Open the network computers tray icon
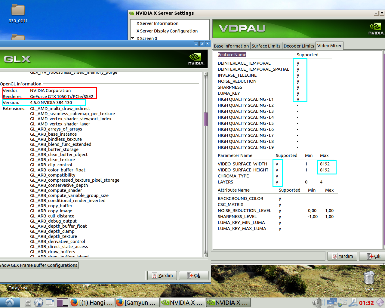385x308 pixels. (331, 303)
